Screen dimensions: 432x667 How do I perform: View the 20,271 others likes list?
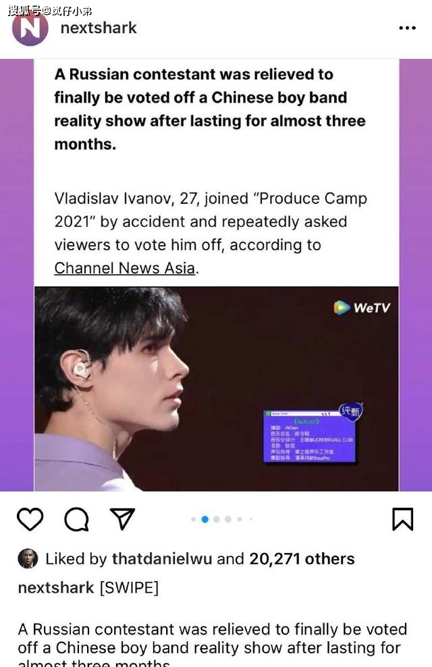click(x=302, y=558)
